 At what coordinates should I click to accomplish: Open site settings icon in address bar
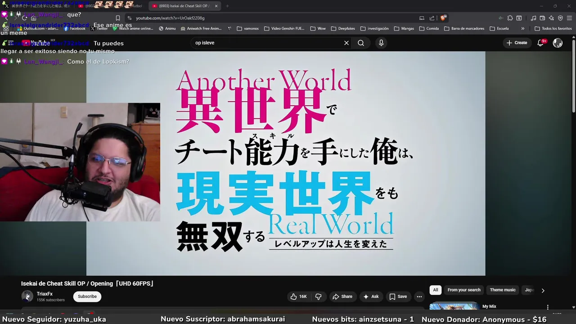[x=130, y=18]
